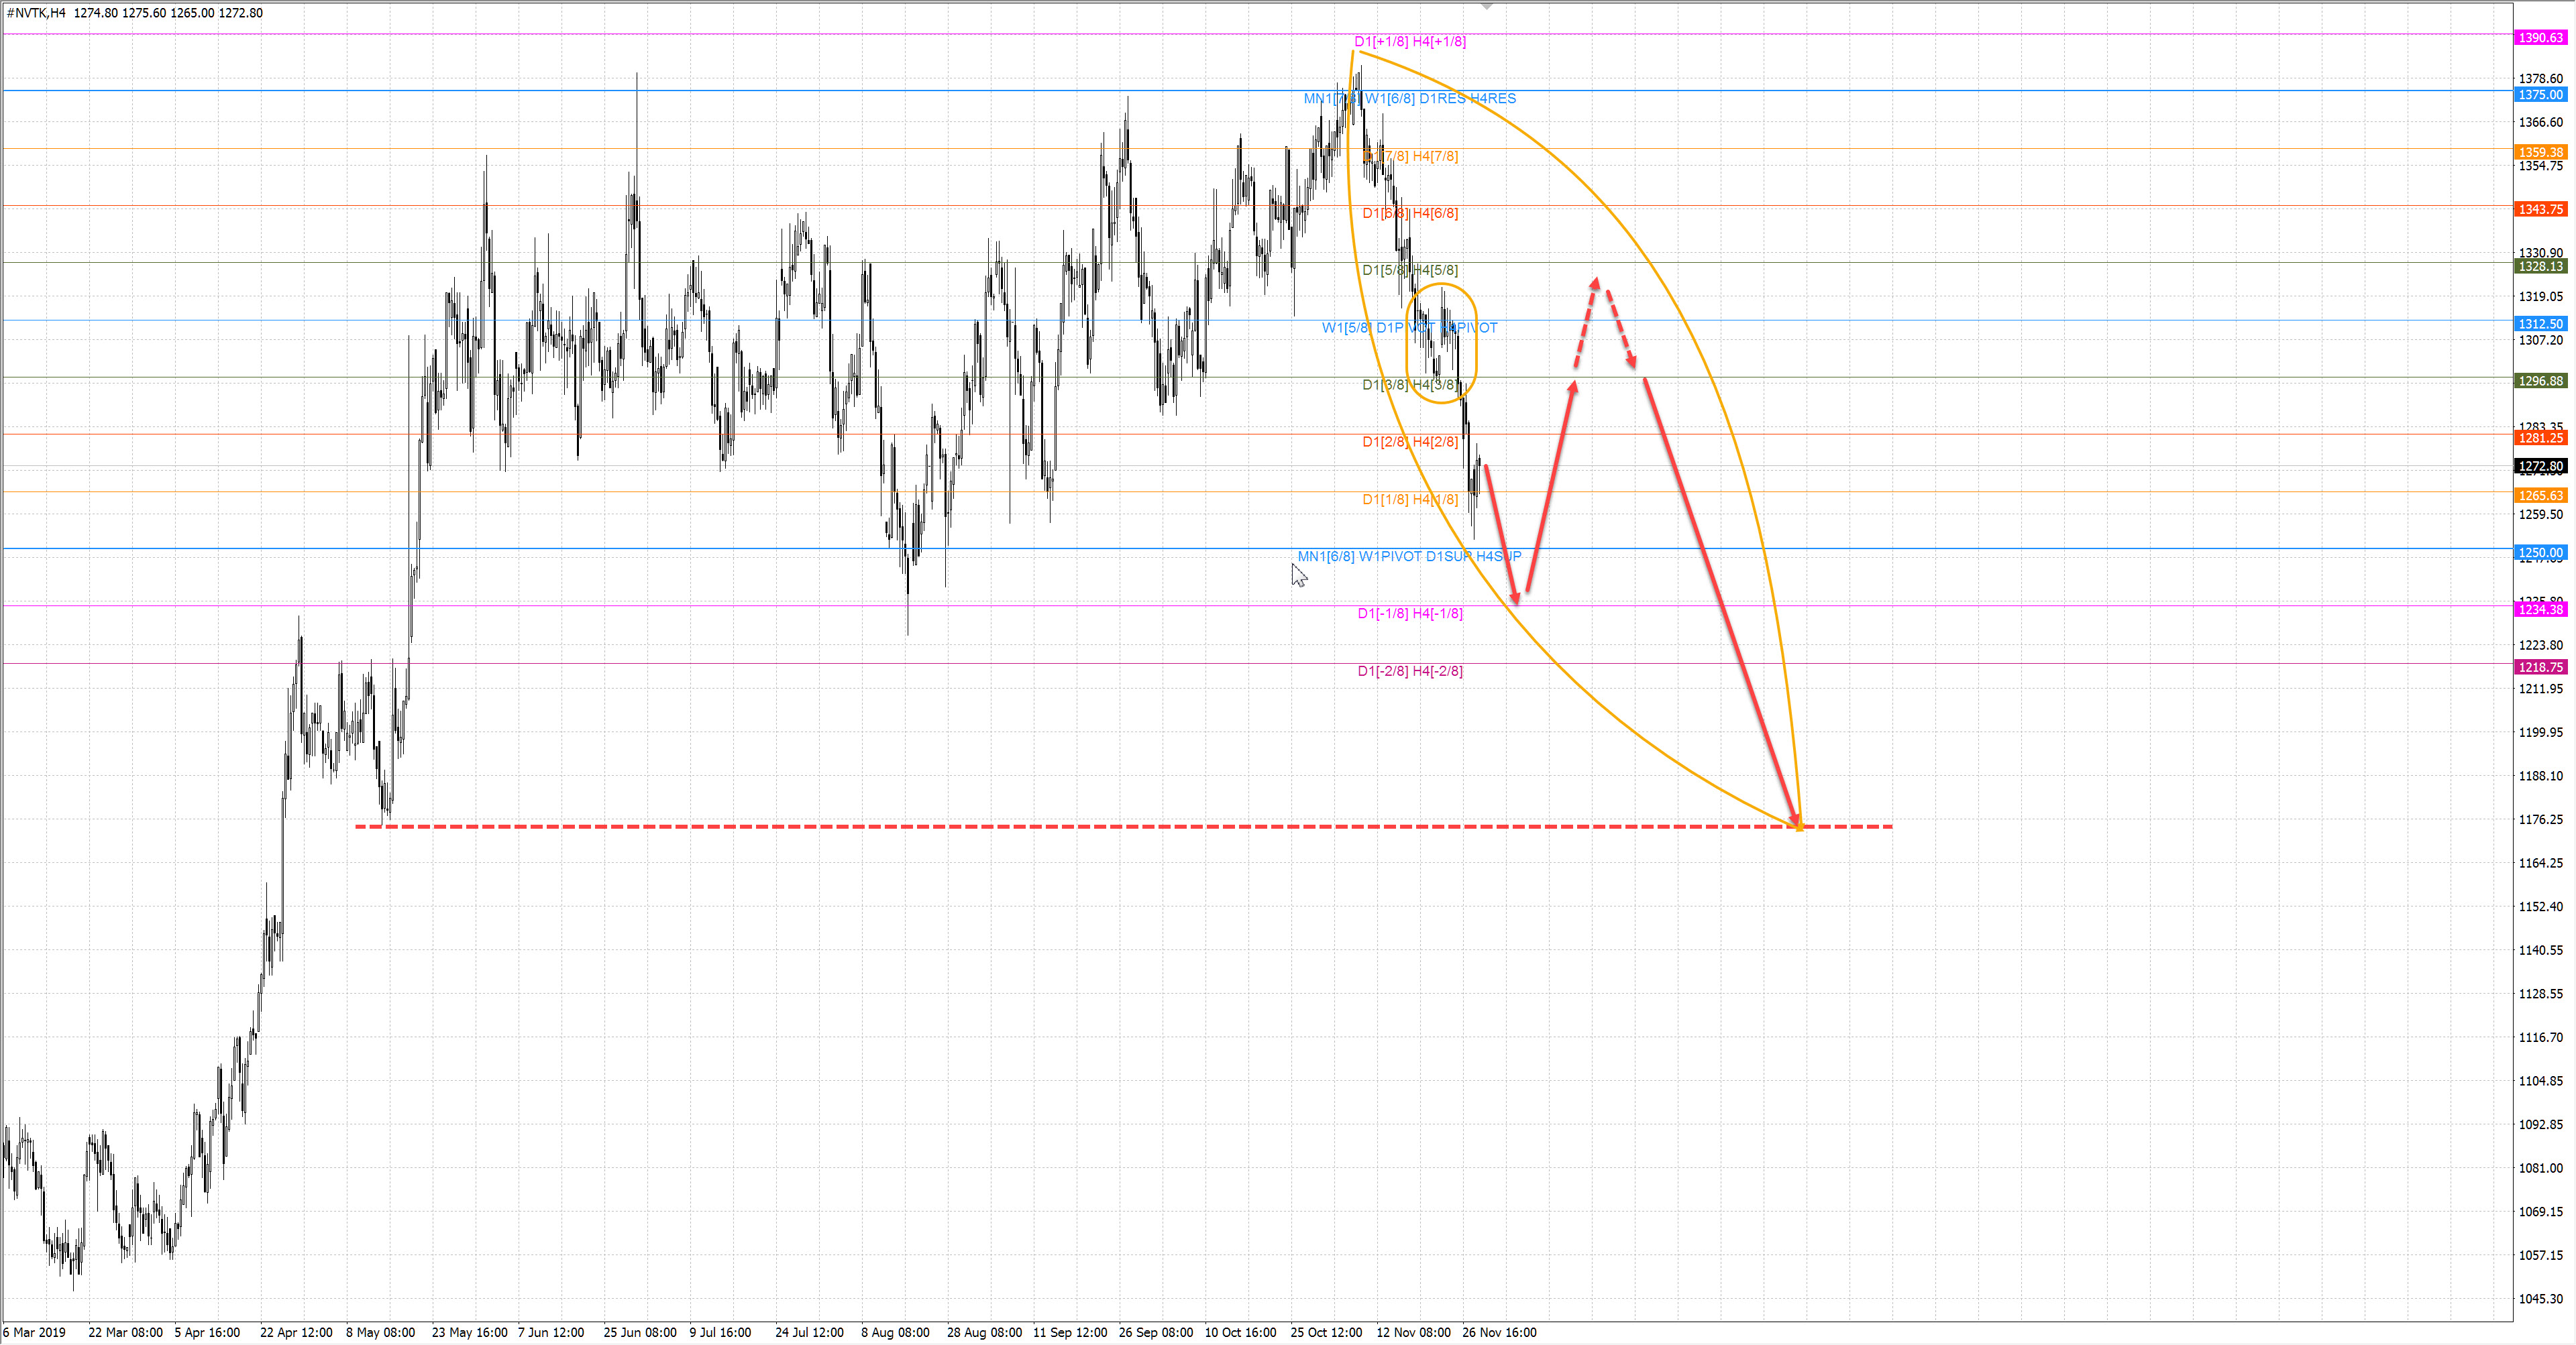Click the black 1272.80 current price tag
Screen dimensions: 2576x1345
pyautogui.click(x=2540, y=467)
